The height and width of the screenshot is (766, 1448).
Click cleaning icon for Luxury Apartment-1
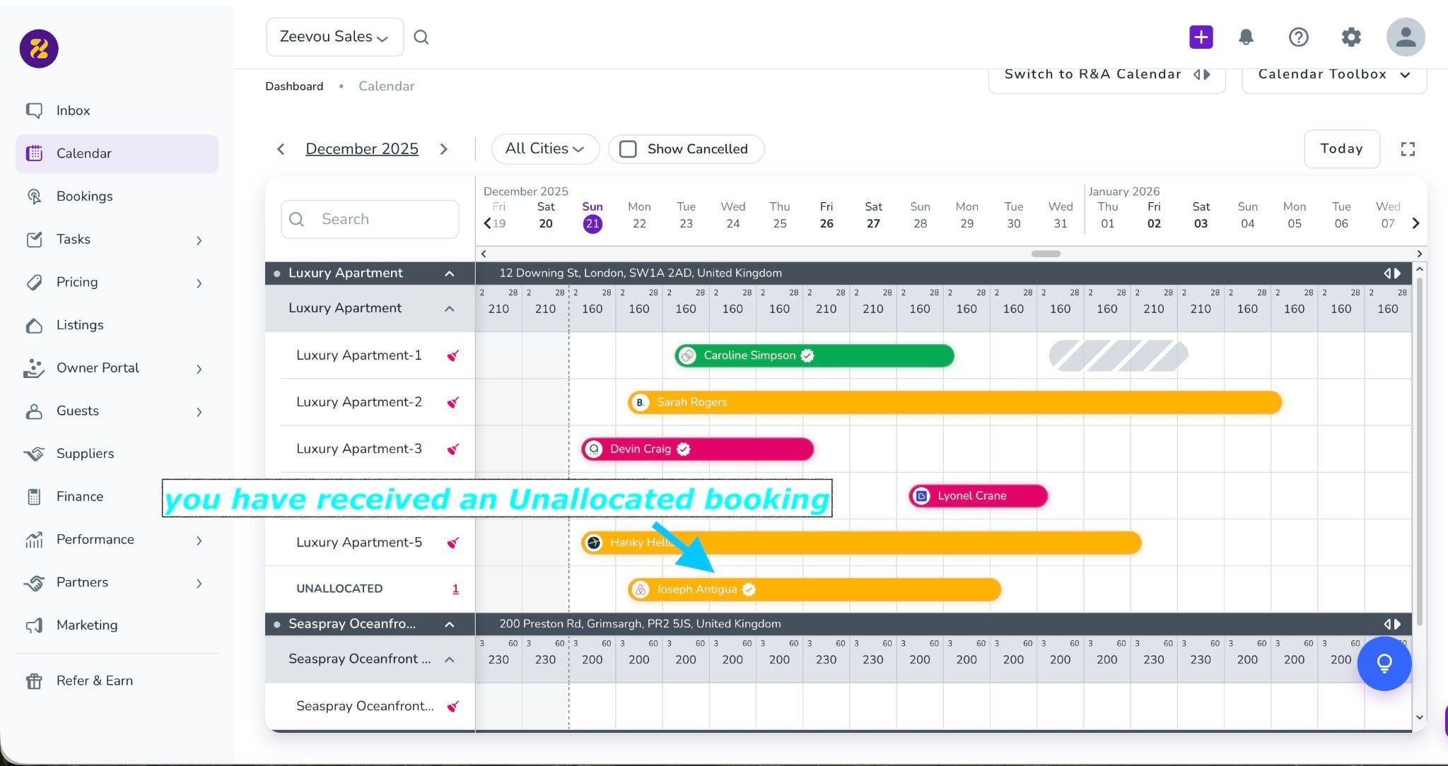pyautogui.click(x=453, y=355)
